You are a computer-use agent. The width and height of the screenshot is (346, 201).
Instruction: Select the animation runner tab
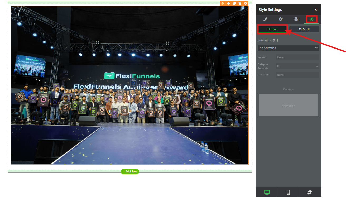click(311, 19)
